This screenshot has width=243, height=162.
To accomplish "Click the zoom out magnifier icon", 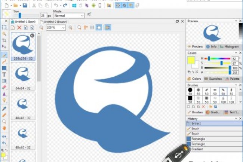I will click(x=41, y=28).
